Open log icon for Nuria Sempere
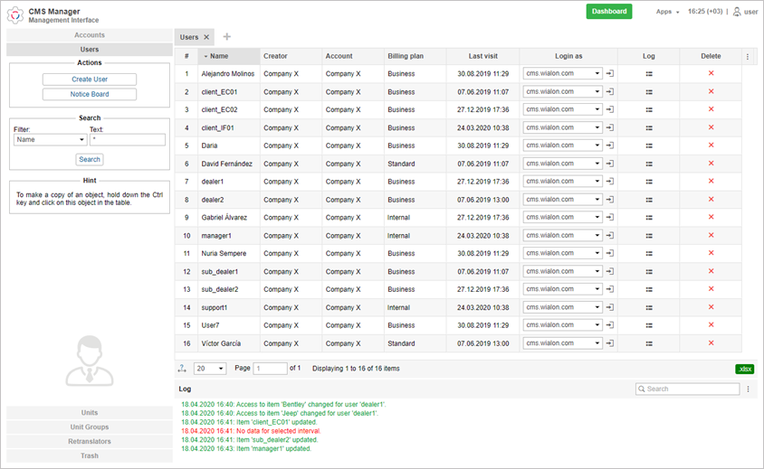This screenshot has width=764, height=469. 649,253
